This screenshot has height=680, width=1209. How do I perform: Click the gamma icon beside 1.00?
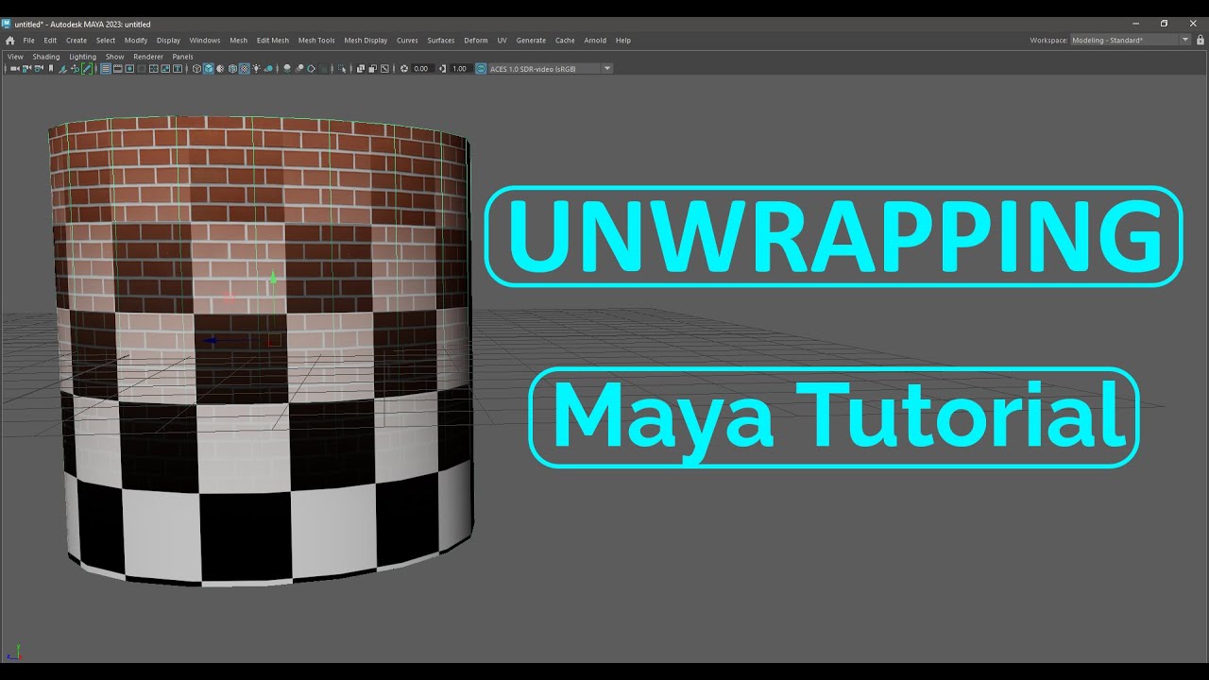(x=443, y=69)
